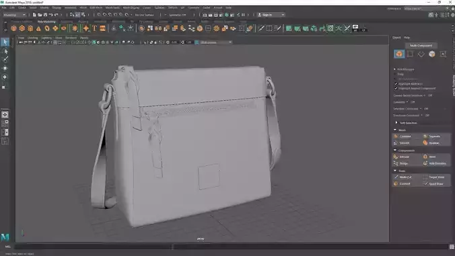Click the Multi-Cut tool button

click(x=407, y=177)
